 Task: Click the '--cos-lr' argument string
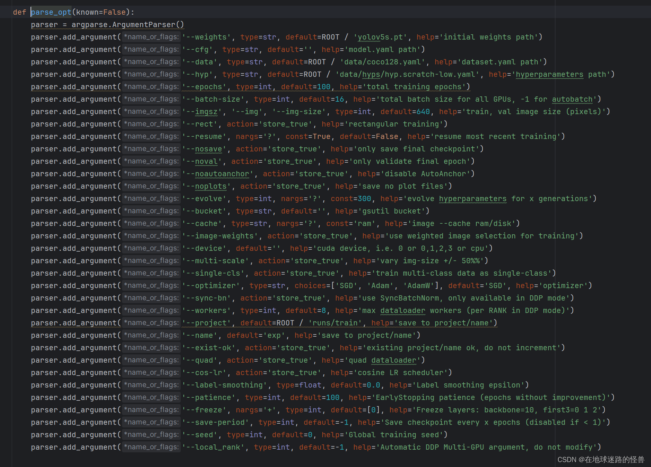pos(204,372)
